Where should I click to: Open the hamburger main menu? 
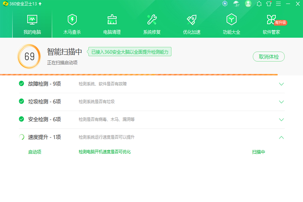point(278,4)
